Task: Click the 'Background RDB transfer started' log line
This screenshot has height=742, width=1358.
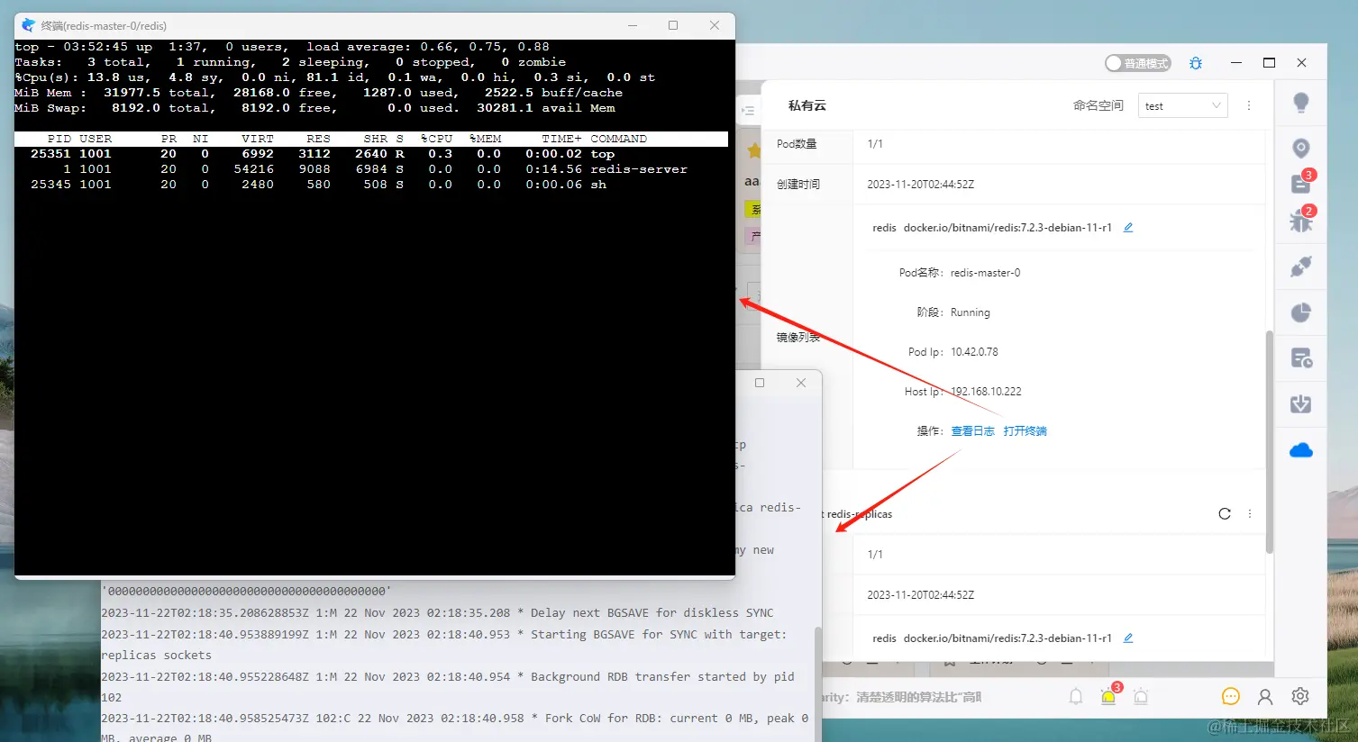Action: pyautogui.click(x=448, y=687)
